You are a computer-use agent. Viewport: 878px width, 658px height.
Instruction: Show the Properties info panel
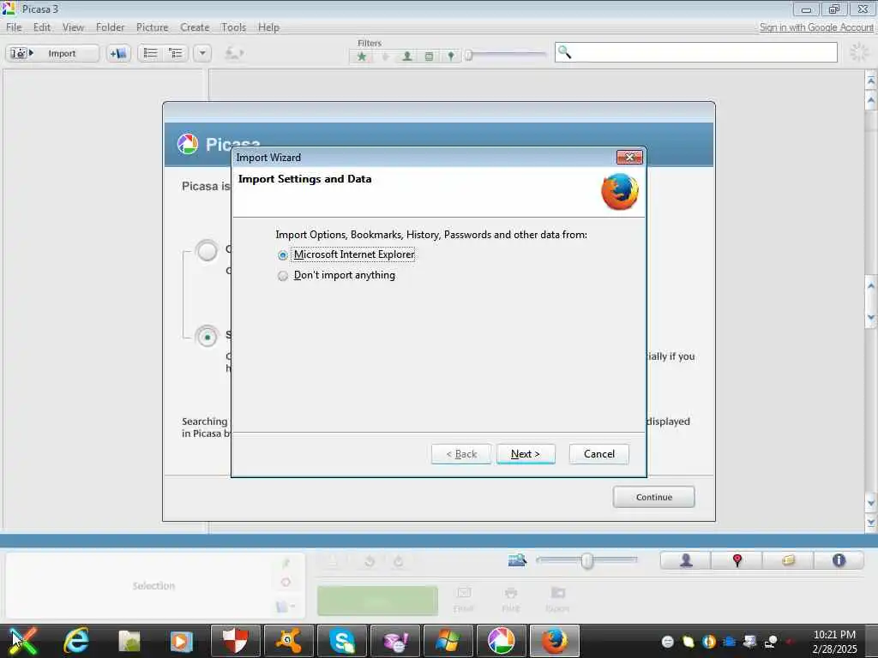pyautogui.click(x=839, y=560)
